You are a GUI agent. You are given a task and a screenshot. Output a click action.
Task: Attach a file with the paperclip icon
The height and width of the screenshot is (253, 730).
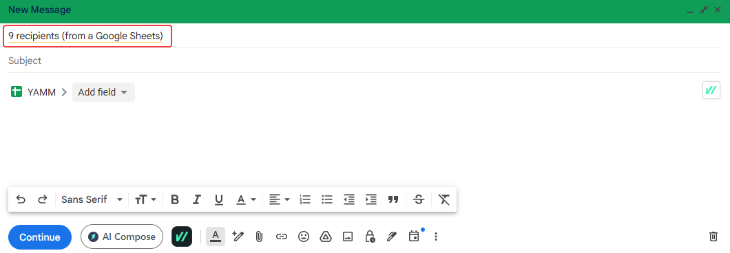click(x=260, y=236)
